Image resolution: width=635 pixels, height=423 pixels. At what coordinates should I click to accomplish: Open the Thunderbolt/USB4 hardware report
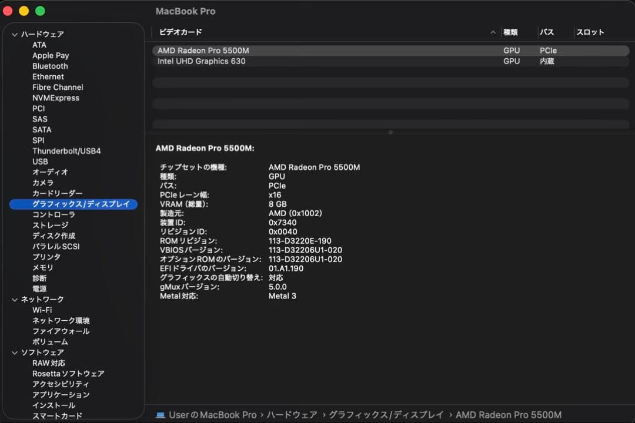[x=66, y=150]
